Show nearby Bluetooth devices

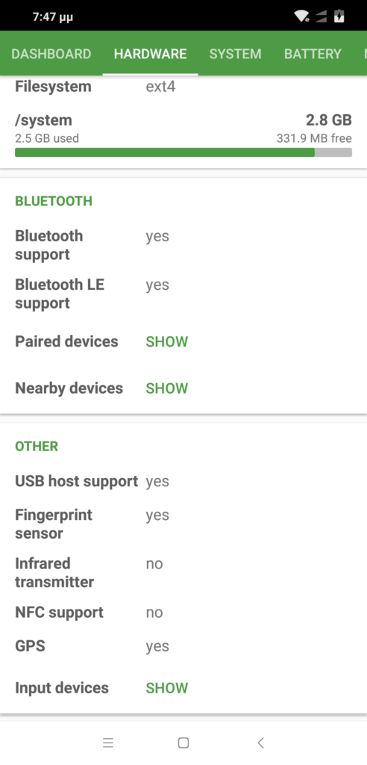(166, 388)
